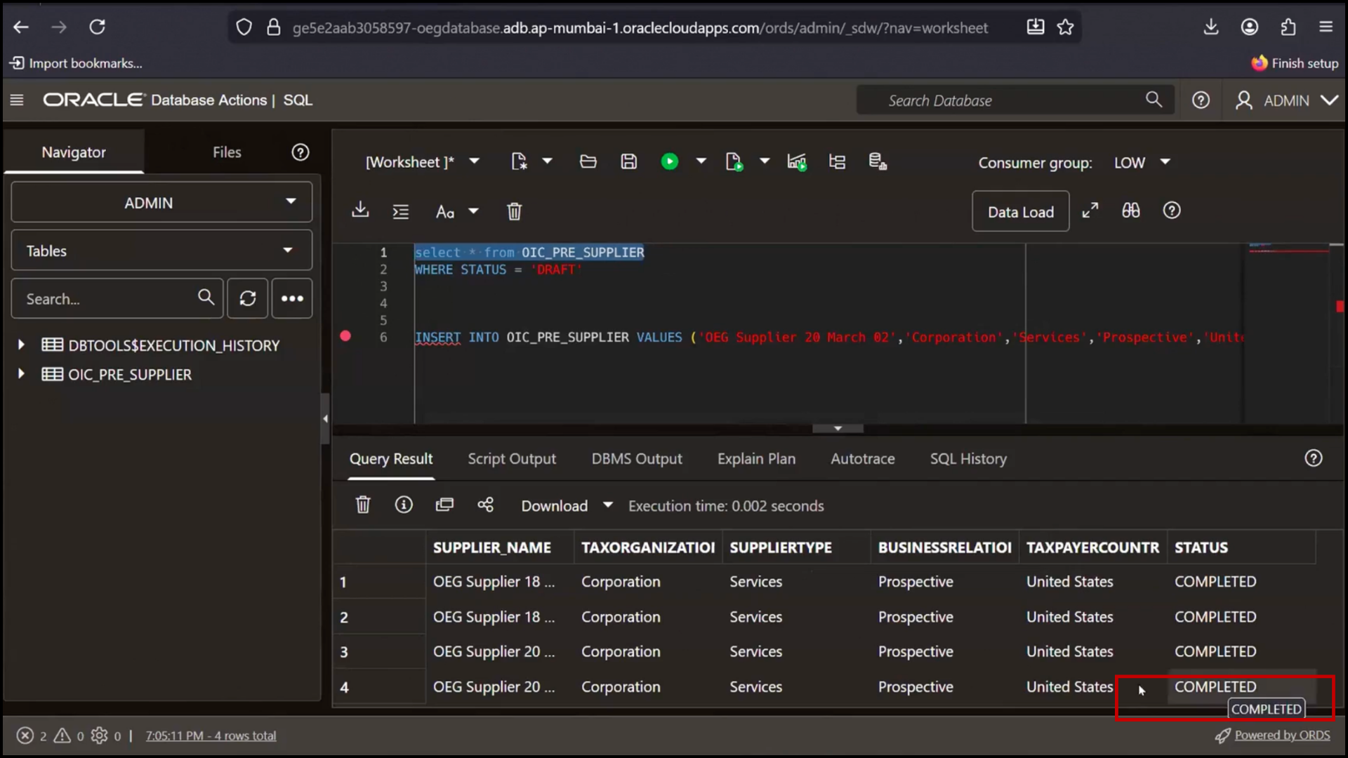Collapse the editor using the splitter arrow
Viewport: 1348px width, 758px height.
[838, 428]
